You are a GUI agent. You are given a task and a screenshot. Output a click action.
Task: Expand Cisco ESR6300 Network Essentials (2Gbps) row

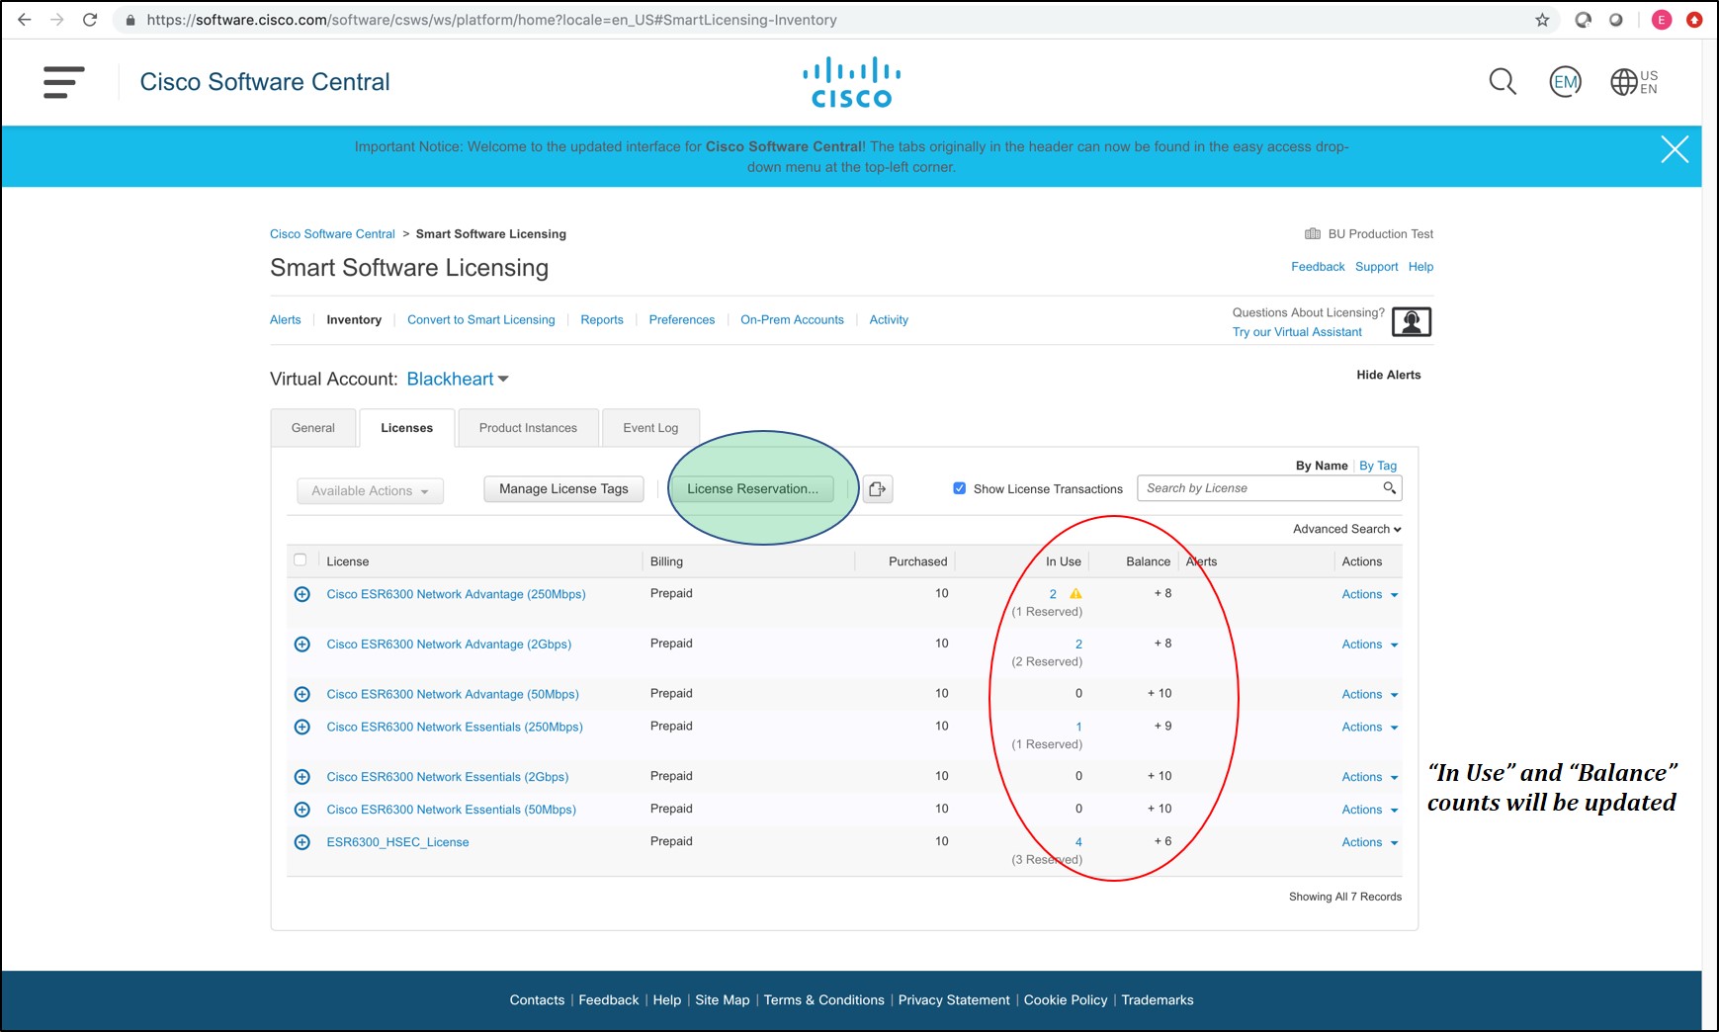(302, 777)
